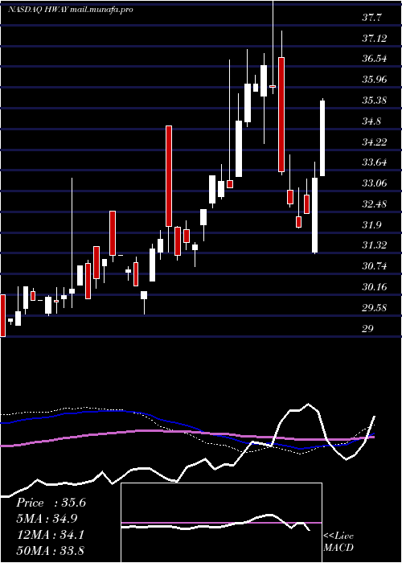Select the 29 price axis label

tap(368, 328)
